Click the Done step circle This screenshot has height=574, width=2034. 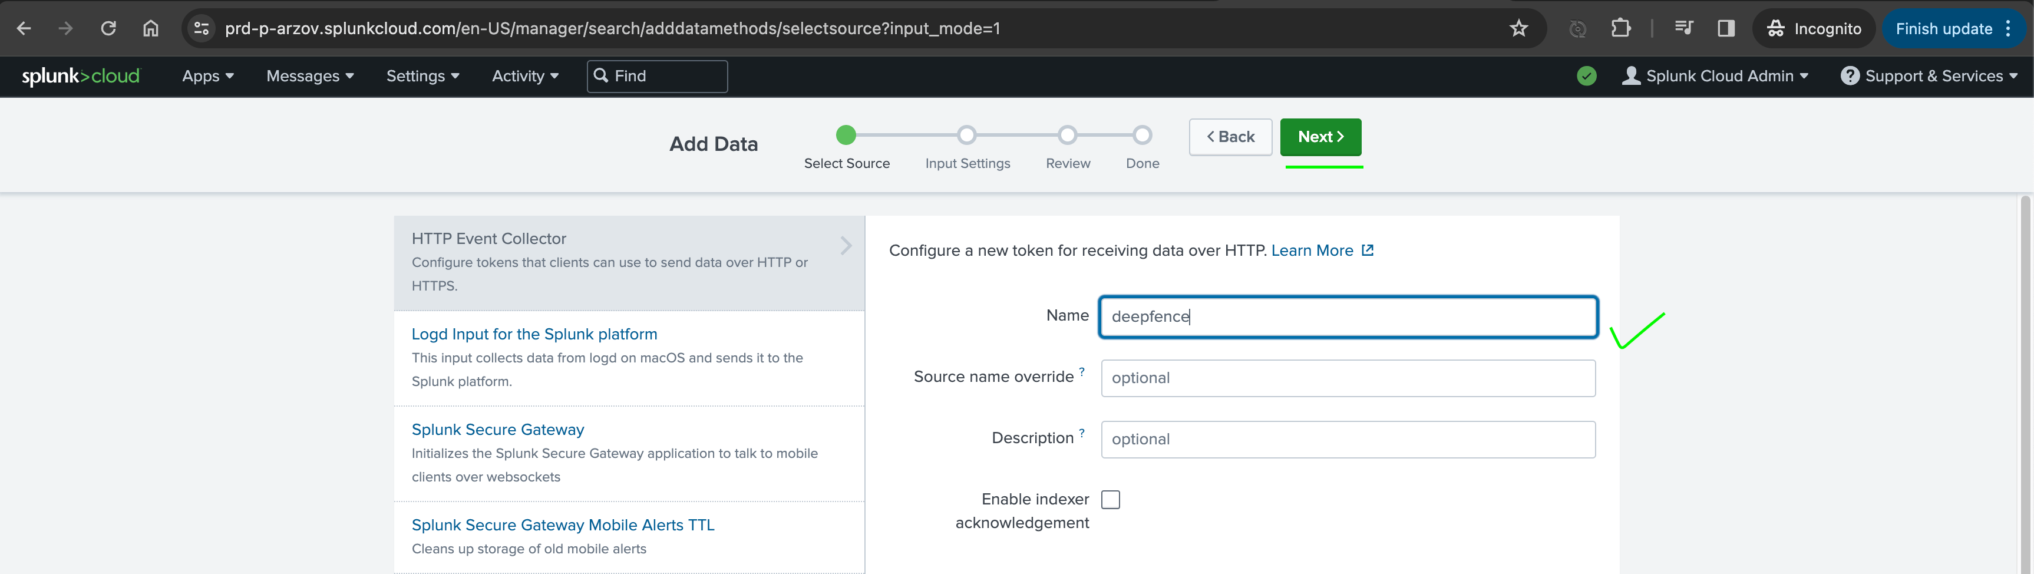(1142, 136)
